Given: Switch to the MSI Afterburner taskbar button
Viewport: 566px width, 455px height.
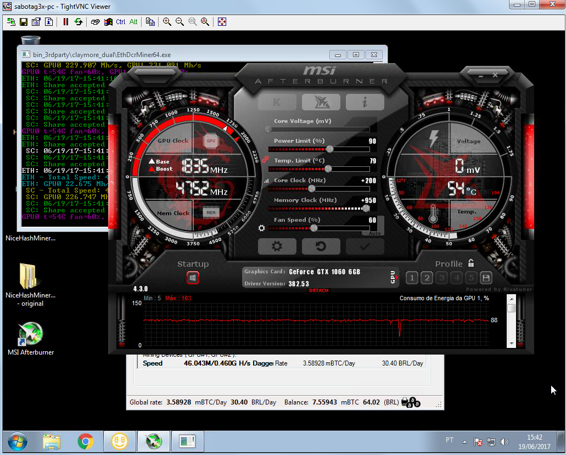Looking at the screenshot, I should (x=154, y=442).
